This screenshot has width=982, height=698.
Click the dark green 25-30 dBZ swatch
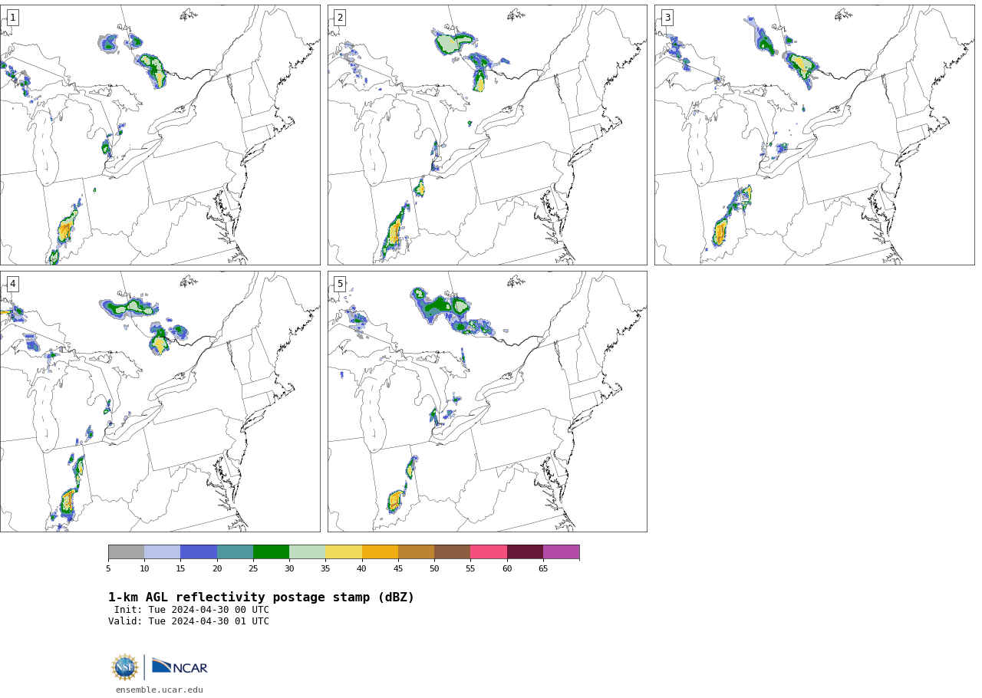271,552
